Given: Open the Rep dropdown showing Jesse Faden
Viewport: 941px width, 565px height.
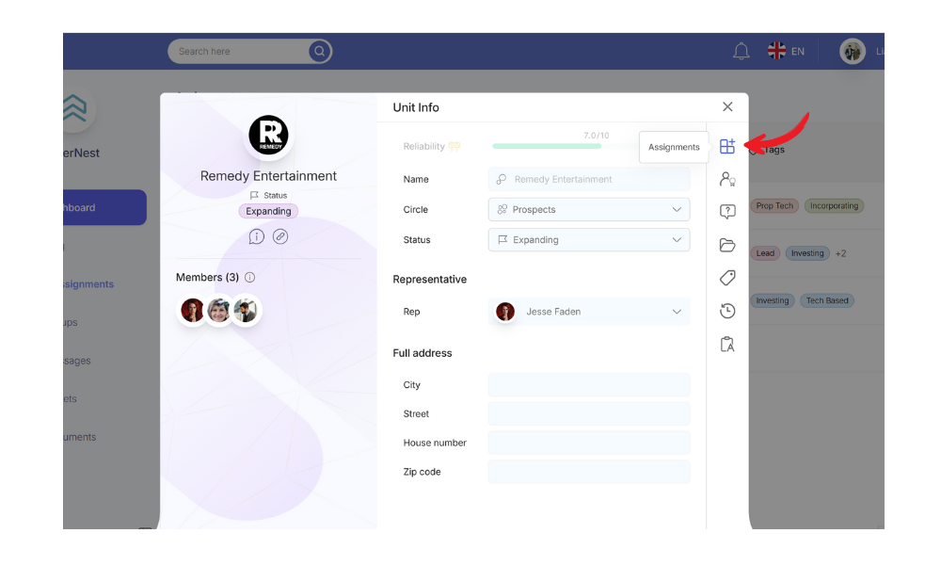Looking at the screenshot, I should coord(589,312).
